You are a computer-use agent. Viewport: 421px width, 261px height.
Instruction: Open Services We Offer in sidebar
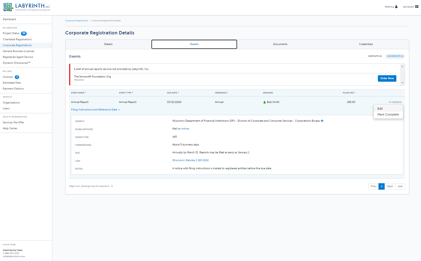[x=13, y=123]
